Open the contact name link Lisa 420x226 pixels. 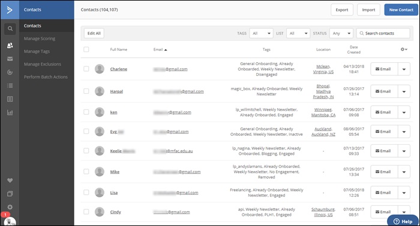click(x=114, y=193)
